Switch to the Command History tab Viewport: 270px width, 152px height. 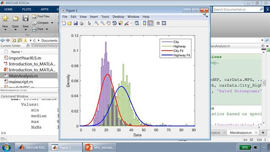tap(45, 46)
